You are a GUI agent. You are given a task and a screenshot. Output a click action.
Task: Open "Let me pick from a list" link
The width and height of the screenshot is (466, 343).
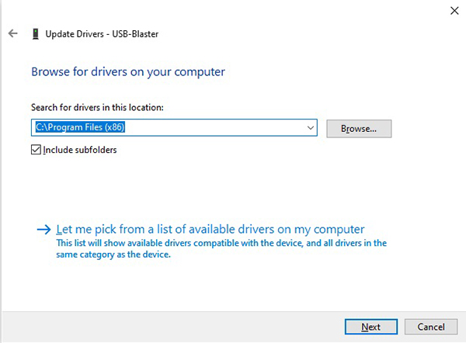(210, 229)
